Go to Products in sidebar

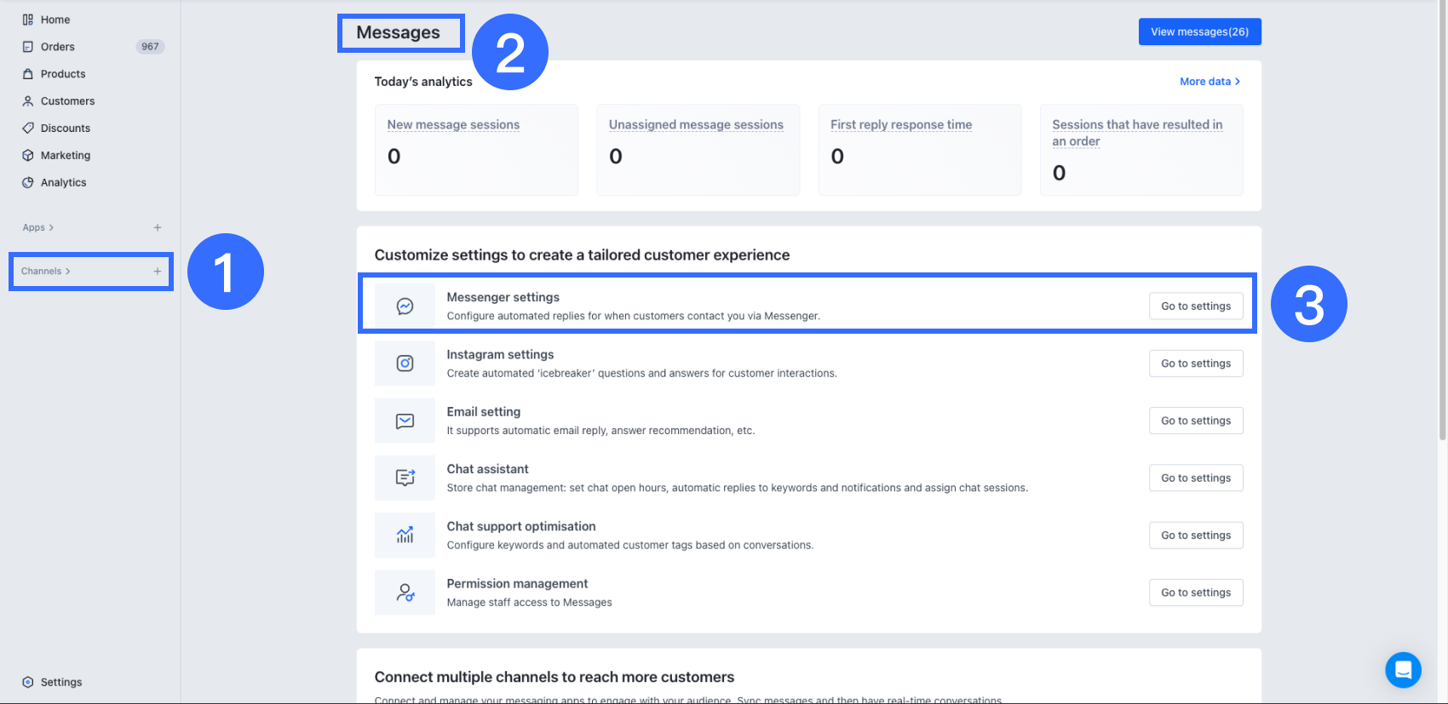pos(63,74)
